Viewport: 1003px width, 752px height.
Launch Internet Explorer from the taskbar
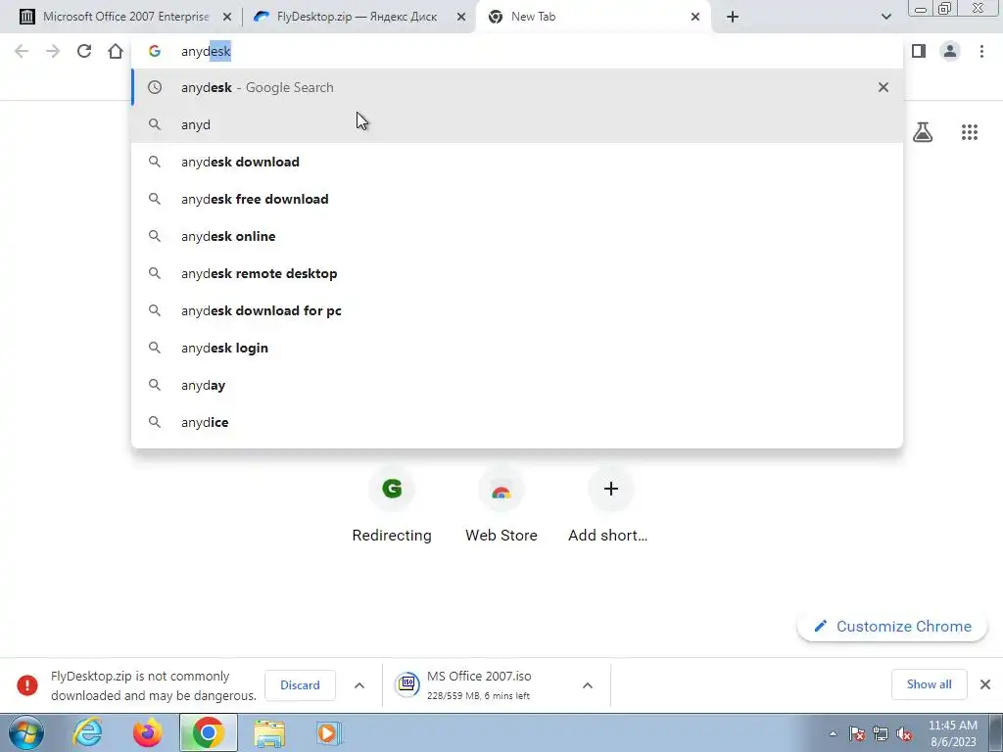[87, 732]
